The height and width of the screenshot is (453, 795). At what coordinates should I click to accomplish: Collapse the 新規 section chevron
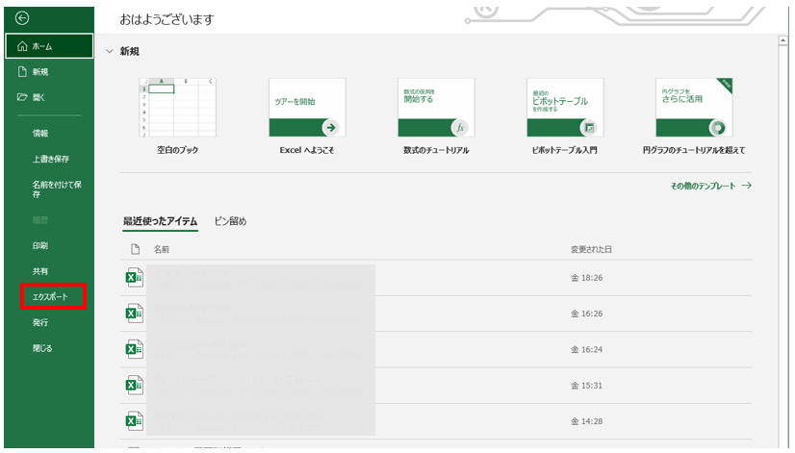[x=110, y=51]
